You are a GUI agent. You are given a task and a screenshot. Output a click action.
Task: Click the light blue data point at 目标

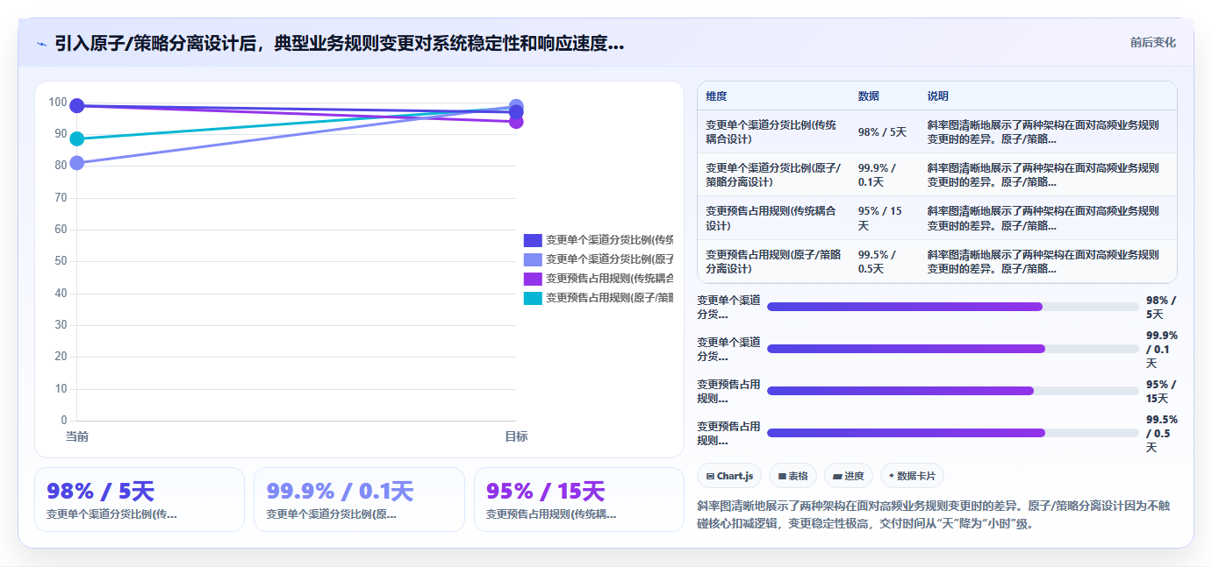point(516,106)
